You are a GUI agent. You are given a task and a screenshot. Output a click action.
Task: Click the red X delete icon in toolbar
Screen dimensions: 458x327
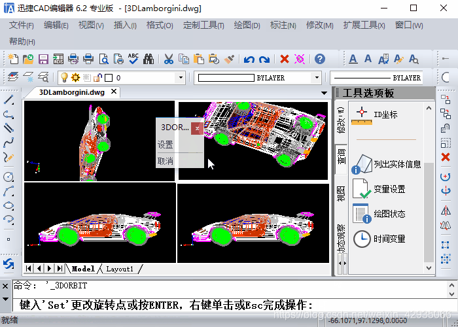(x=285, y=60)
